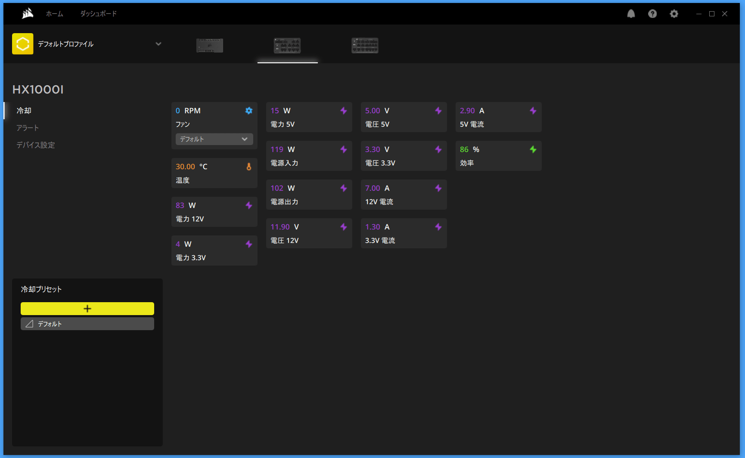Screen dimensions: 745x458
Task: Select the active HX1000i PSU thumbnail
Action: (287, 45)
